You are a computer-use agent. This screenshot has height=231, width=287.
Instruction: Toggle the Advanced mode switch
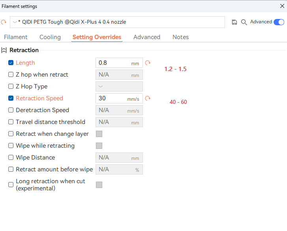279,22
